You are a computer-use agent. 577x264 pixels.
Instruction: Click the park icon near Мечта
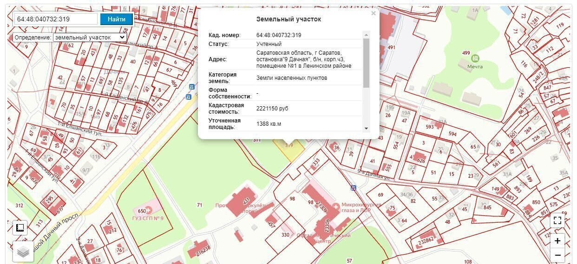(x=475, y=58)
